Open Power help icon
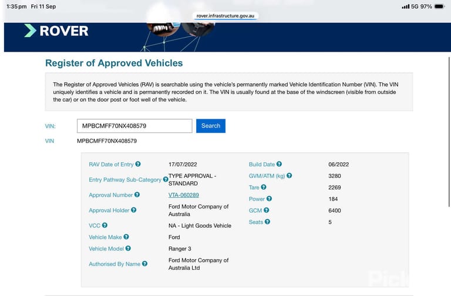451x296 pixels. pyautogui.click(x=269, y=199)
